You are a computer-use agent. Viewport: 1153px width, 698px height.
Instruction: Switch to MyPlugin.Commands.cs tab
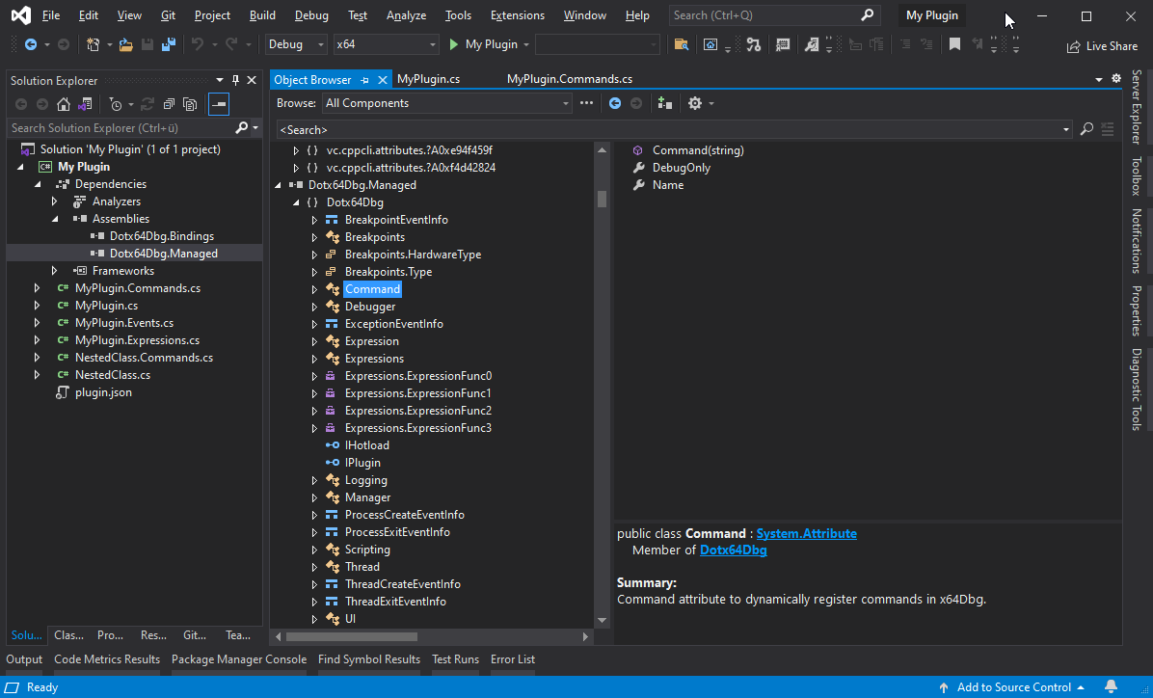click(x=569, y=79)
